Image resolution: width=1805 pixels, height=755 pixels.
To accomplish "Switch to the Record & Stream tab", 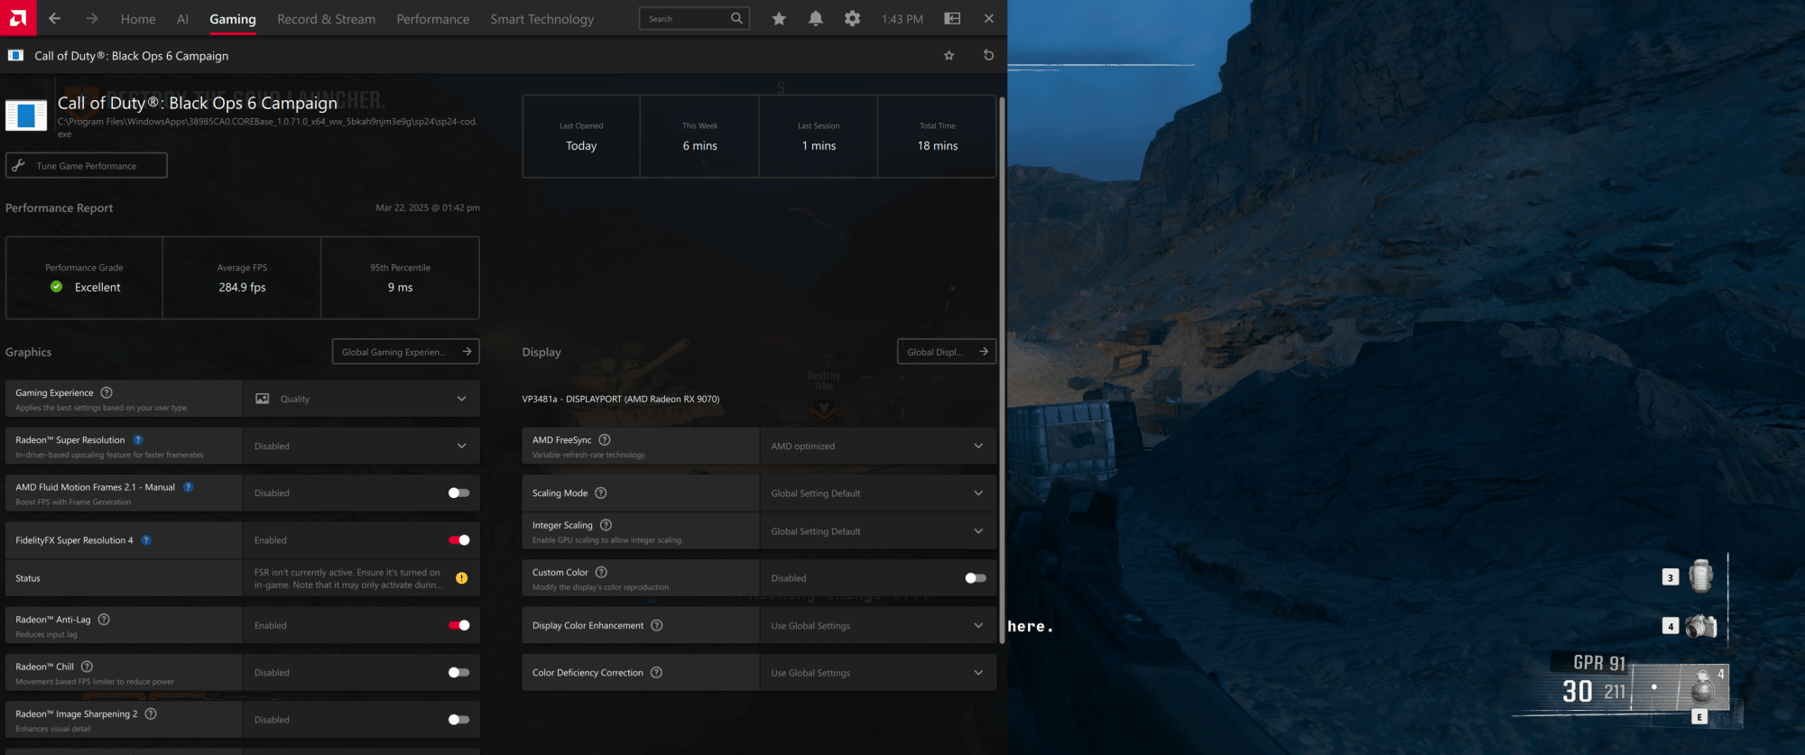I will click(326, 19).
